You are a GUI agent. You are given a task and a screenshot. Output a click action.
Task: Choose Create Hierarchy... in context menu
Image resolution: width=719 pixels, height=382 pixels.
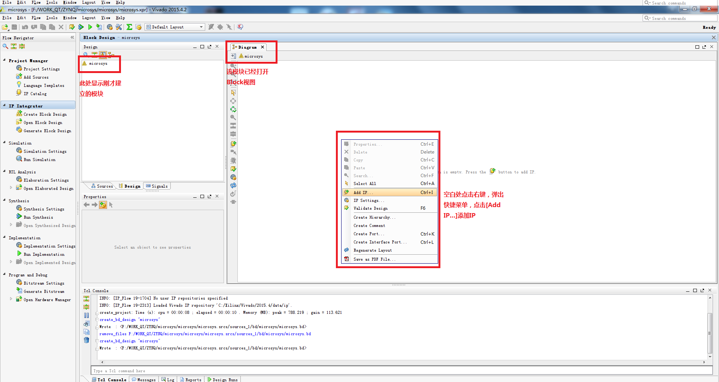point(389,217)
